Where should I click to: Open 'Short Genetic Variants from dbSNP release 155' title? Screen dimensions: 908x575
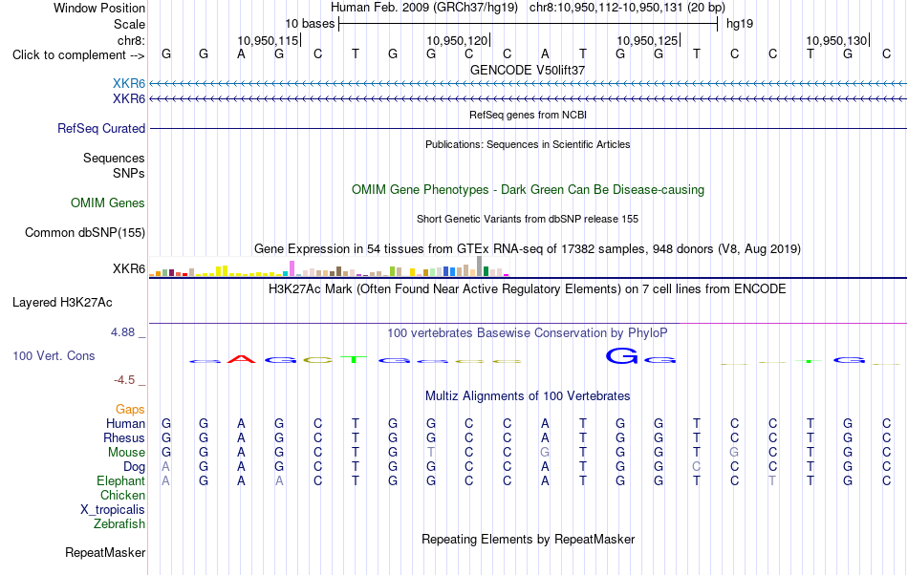pos(528,220)
